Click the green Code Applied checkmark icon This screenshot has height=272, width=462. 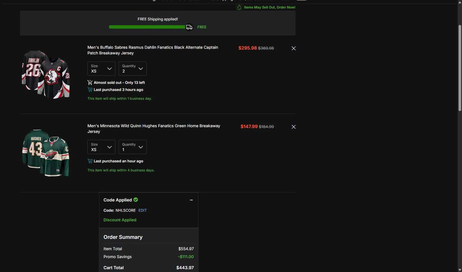136,200
